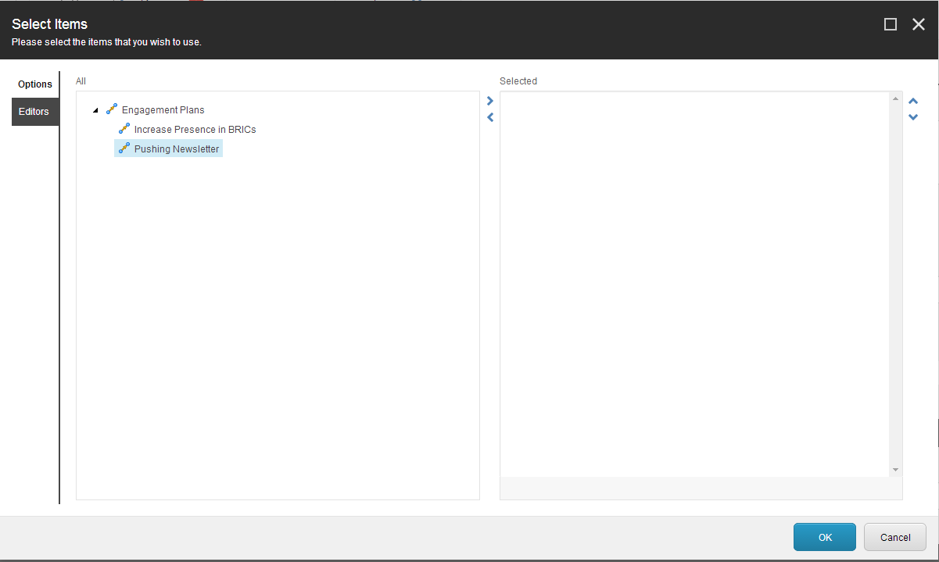The width and height of the screenshot is (939, 562).
Task: Click the icon beside Increase Presence in BRICs
Action: 124,129
